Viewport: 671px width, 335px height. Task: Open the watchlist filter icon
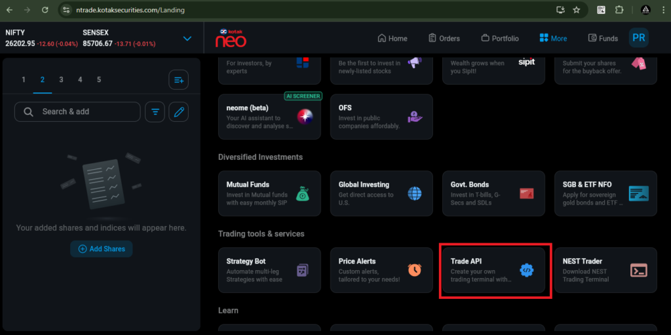pyautogui.click(x=155, y=112)
